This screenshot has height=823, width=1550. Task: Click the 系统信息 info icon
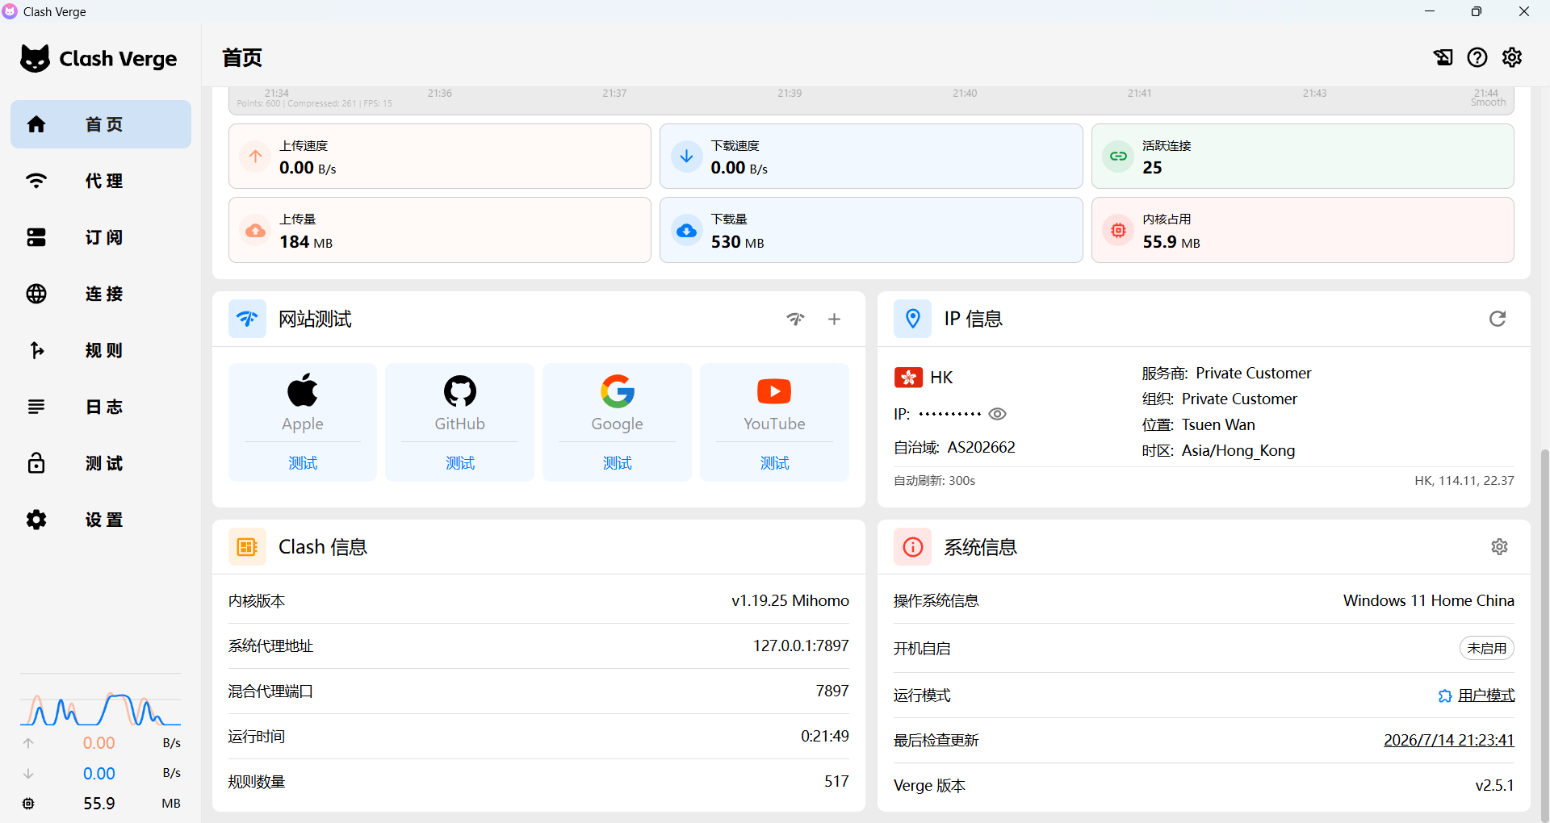point(912,547)
